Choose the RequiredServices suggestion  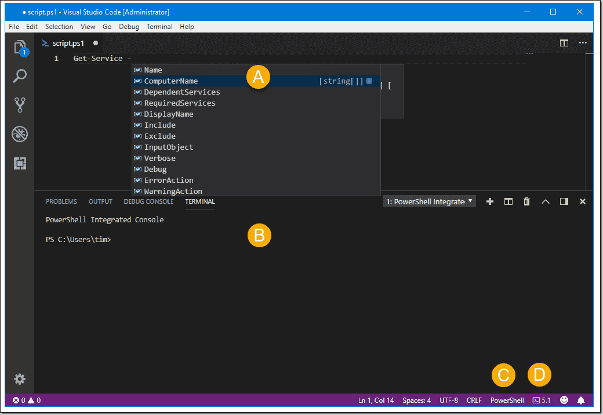pos(256,103)
